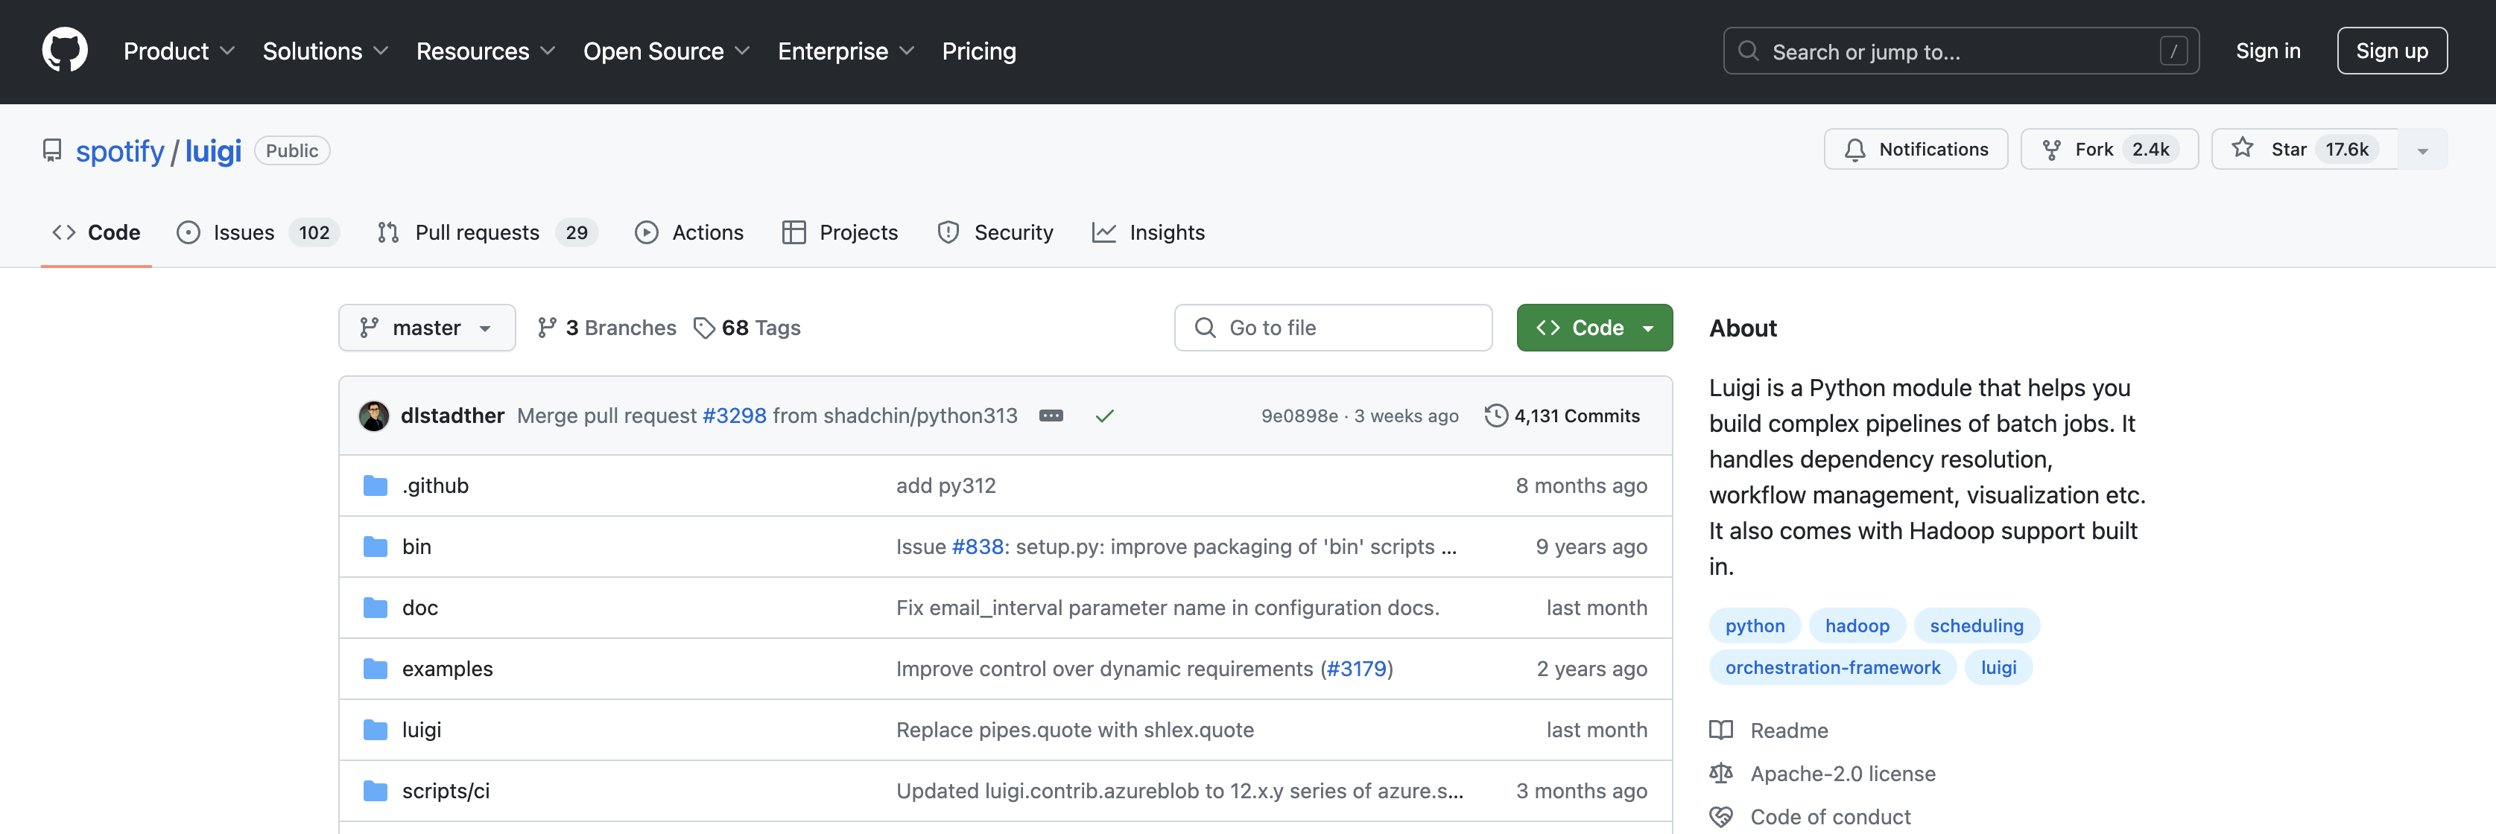Open the Pricing page
The height and width of the screenshot is (834, 2496).
(978, 51)
